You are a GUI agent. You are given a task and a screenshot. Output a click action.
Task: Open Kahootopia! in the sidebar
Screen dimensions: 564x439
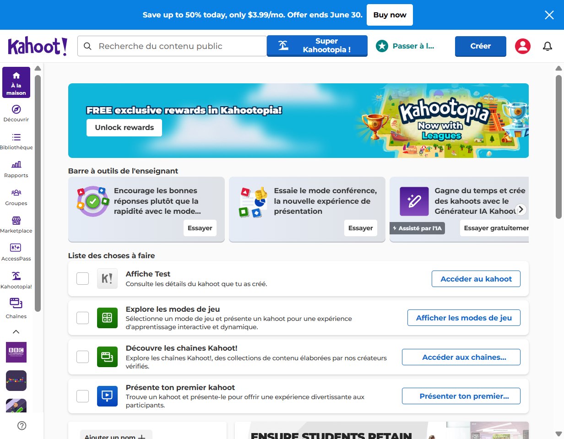point(16,281)
